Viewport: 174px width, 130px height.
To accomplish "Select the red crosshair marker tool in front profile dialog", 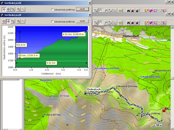I will 4,21.
